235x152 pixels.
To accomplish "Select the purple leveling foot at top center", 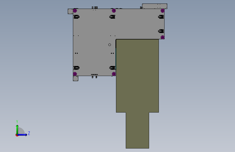I will pyautogui.click(x=114, y=11).
